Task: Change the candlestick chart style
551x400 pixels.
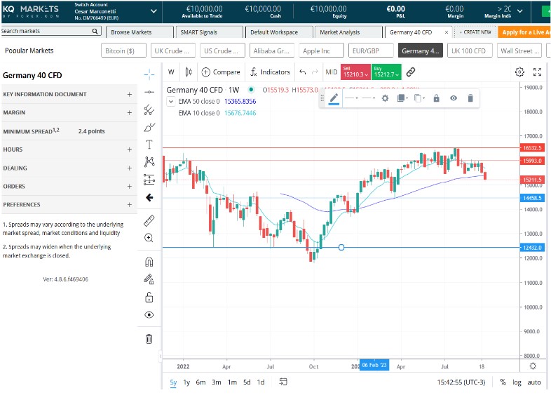Action: pos(189,72)
